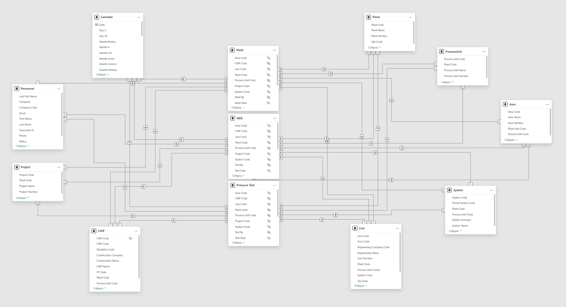Viewport: 566px width, 307px height.
Task: Click the Calendar table field scrollbar
Action: click(142, 29)
